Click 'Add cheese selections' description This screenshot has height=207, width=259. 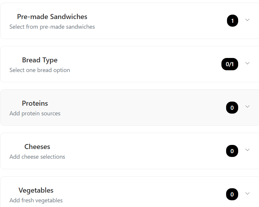click(x=37, y=157)
